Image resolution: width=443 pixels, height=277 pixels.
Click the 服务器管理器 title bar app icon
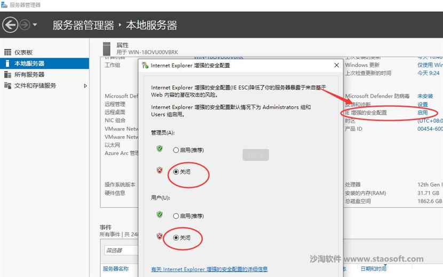pos(4,5)
